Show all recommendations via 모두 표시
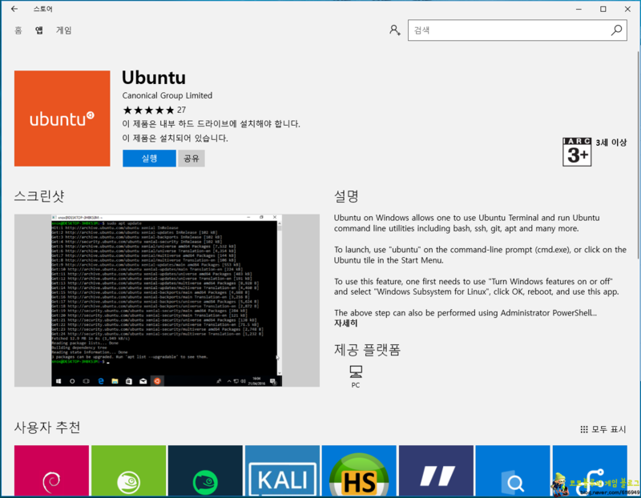This screenshot has width=641, height=498. point(603,429)
